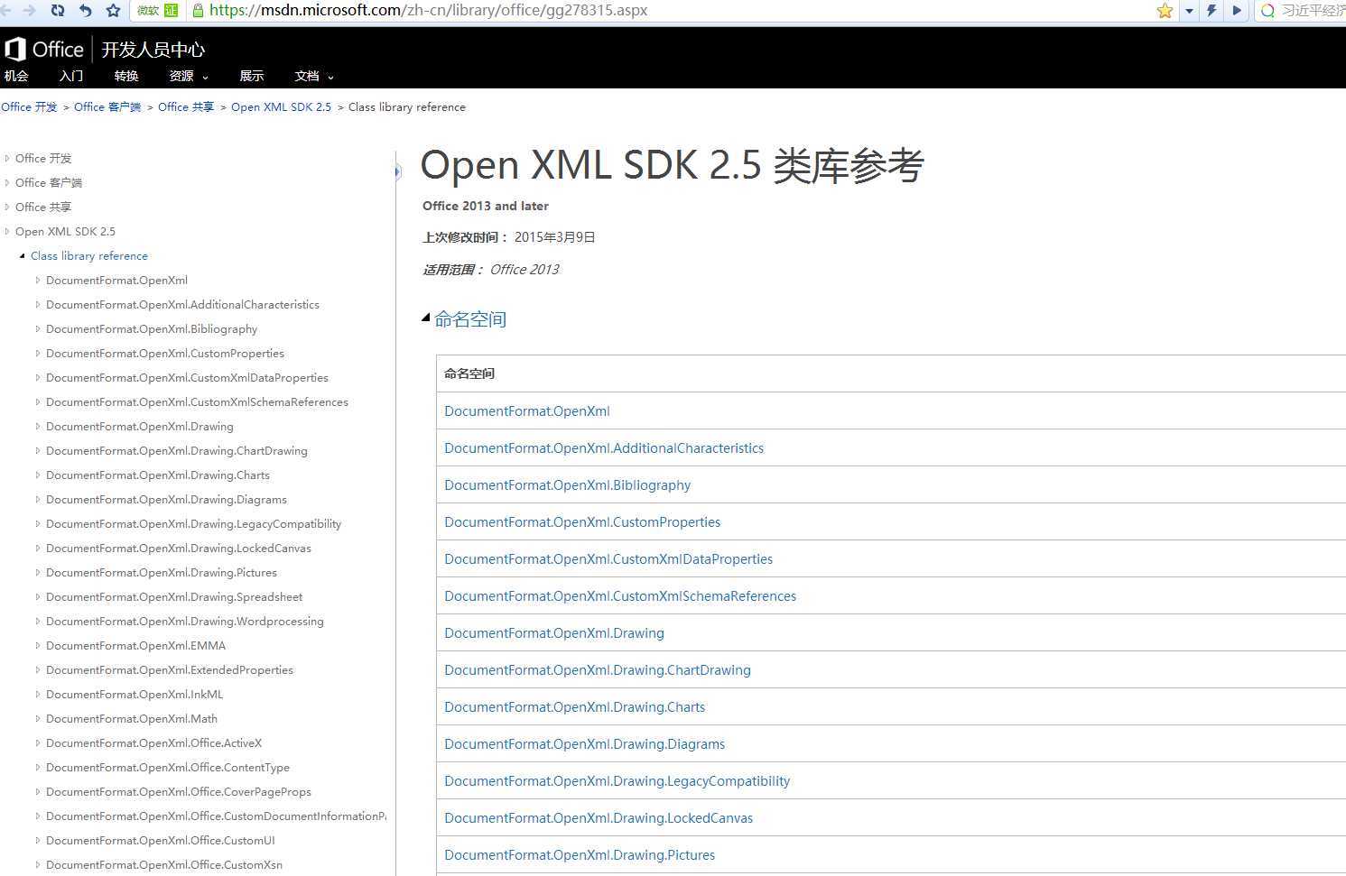Go to Office 共享 breadcrumb link

coord(186,106)
